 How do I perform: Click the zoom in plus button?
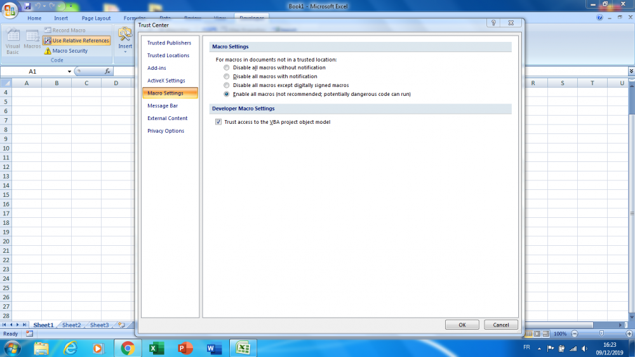pos(629,334)
